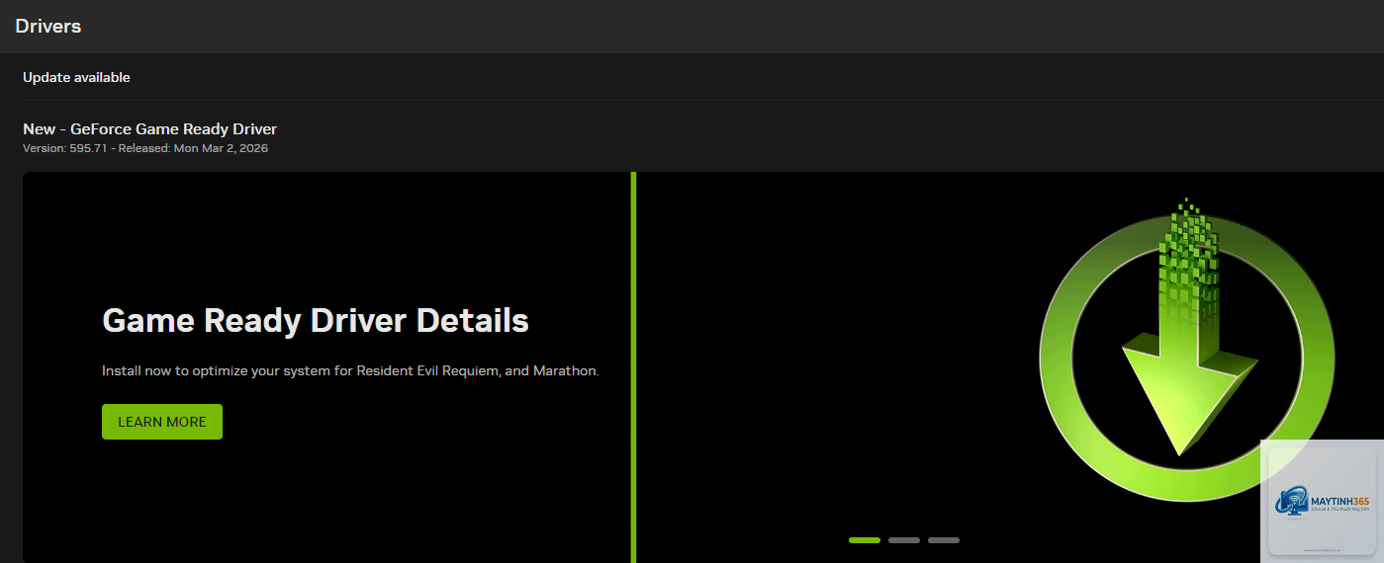Click the Drivers page heading
Screen dimensions: 1384x563
[x=48, y=27]
